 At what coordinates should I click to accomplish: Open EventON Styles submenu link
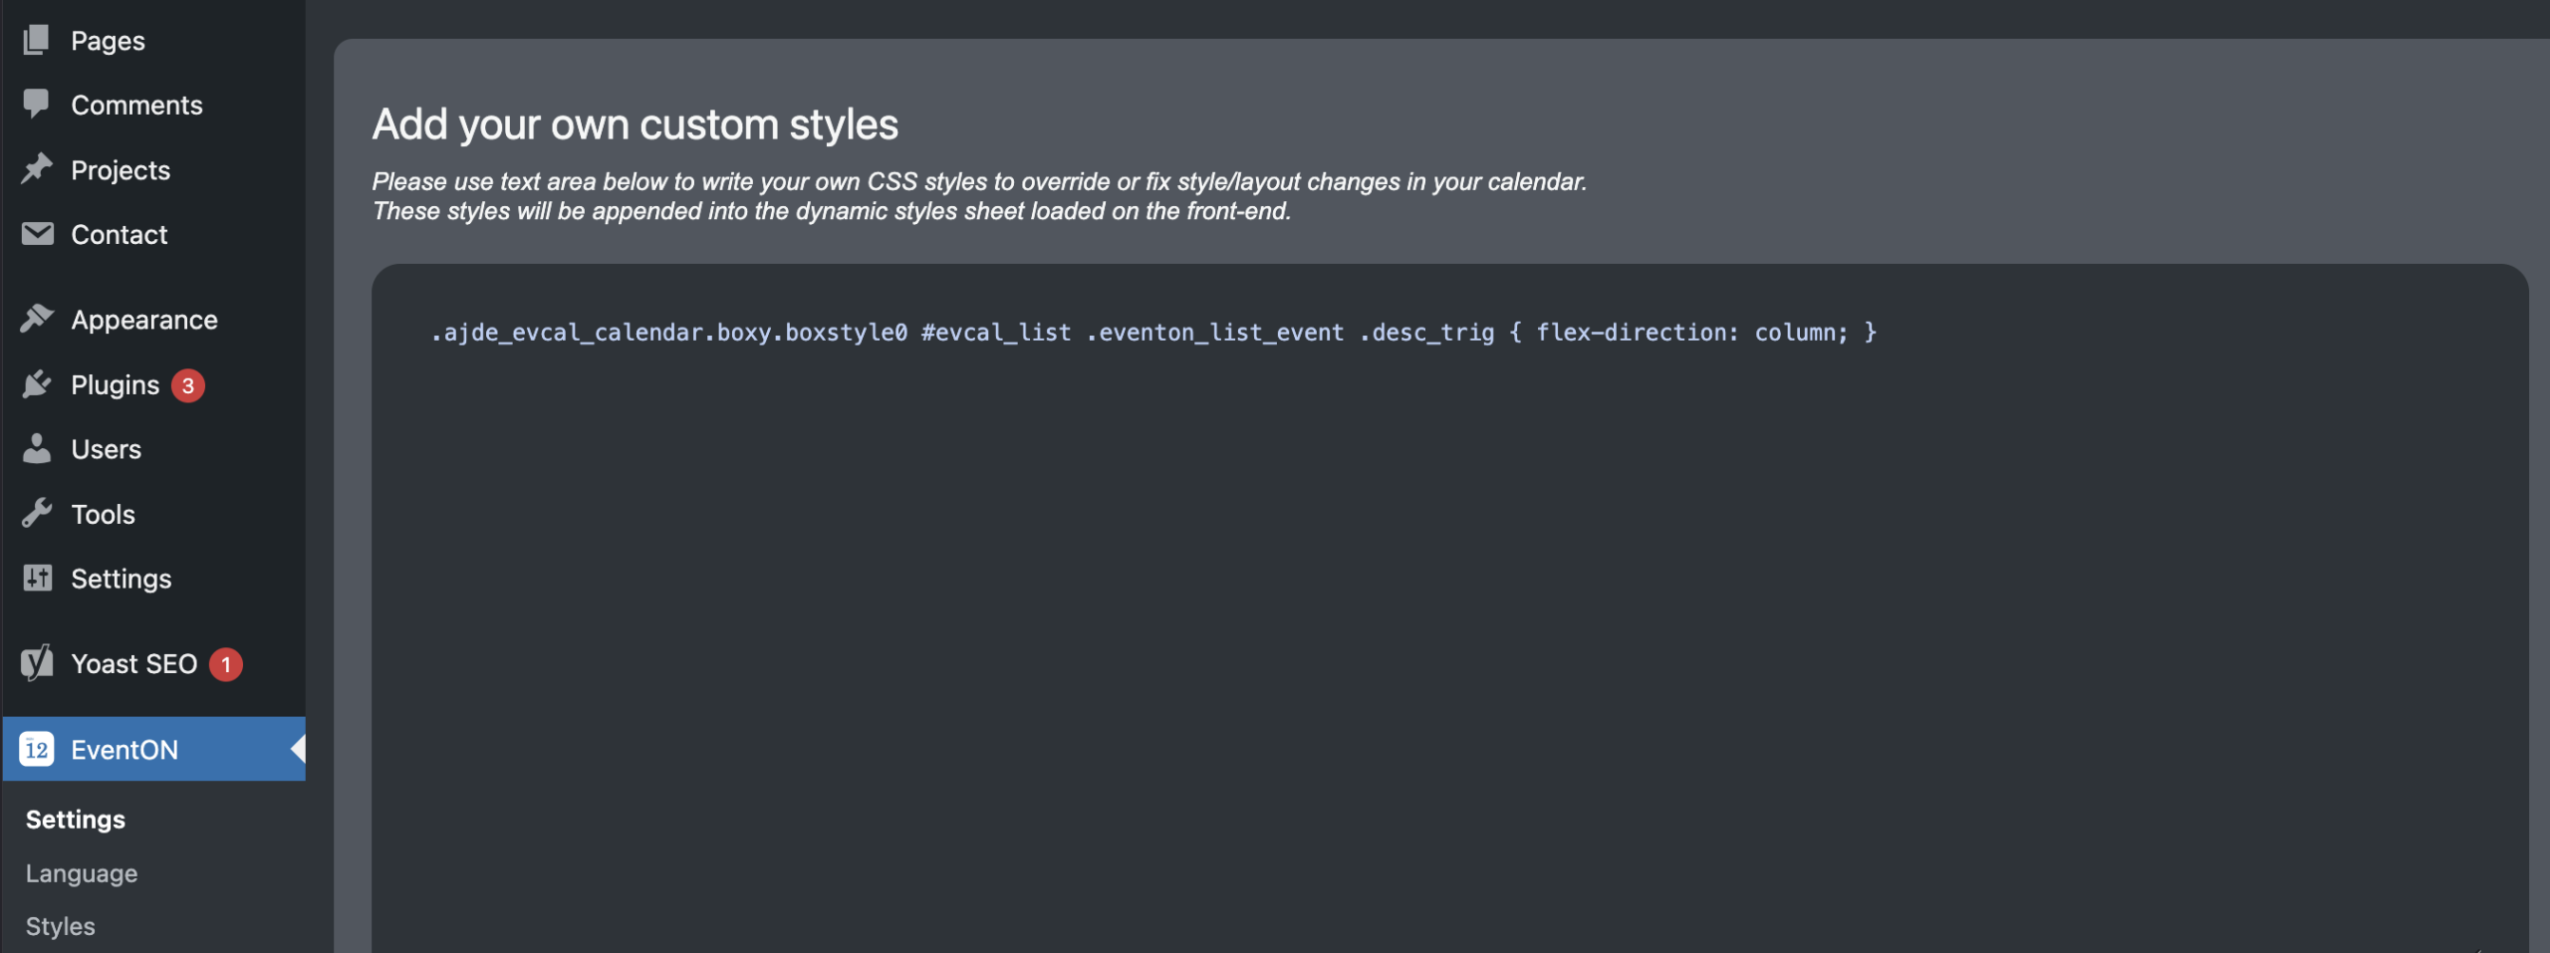61,926
